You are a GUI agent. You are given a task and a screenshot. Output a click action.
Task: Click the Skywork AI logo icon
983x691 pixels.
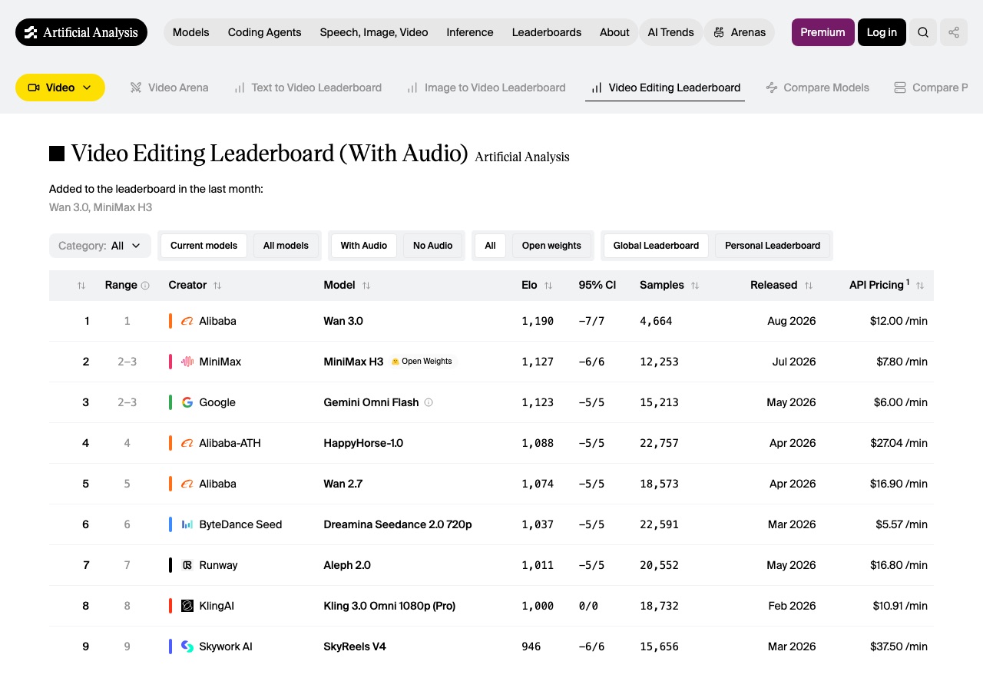(187, 646)
